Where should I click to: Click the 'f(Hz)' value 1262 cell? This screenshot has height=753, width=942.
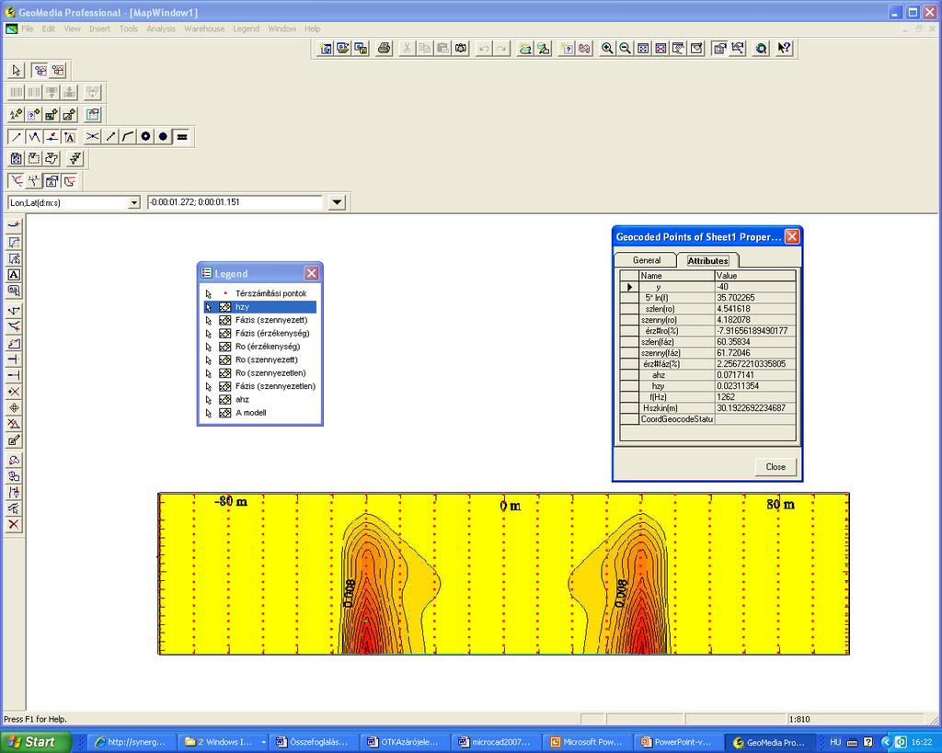click(x=755, y=397)
